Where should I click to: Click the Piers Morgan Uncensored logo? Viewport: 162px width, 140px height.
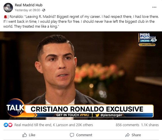pos(147,39)
